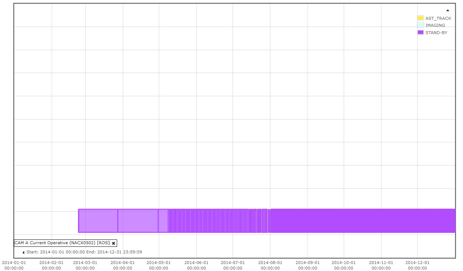Click the purple STAND-BY legend swatch
The height and width of the screenshot is (271, 463).
(x=420, y=32)
